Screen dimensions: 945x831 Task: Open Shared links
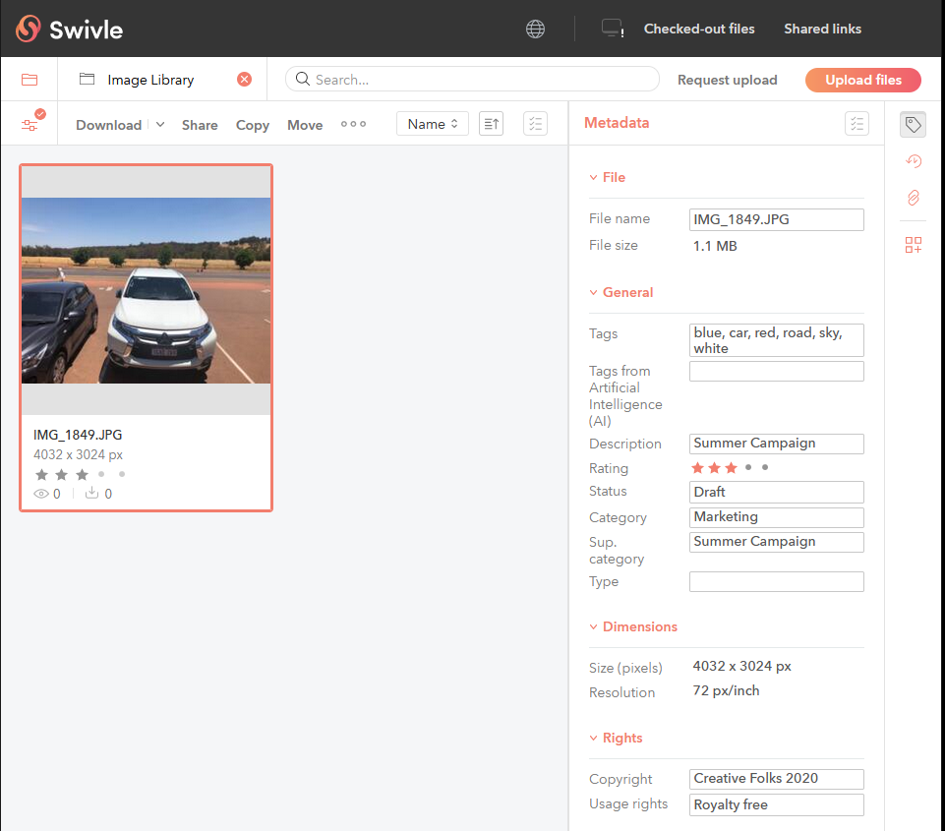(822, 29)
